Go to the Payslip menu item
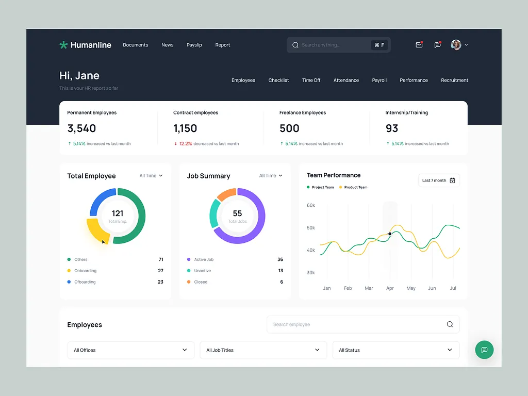 (194, 45)
